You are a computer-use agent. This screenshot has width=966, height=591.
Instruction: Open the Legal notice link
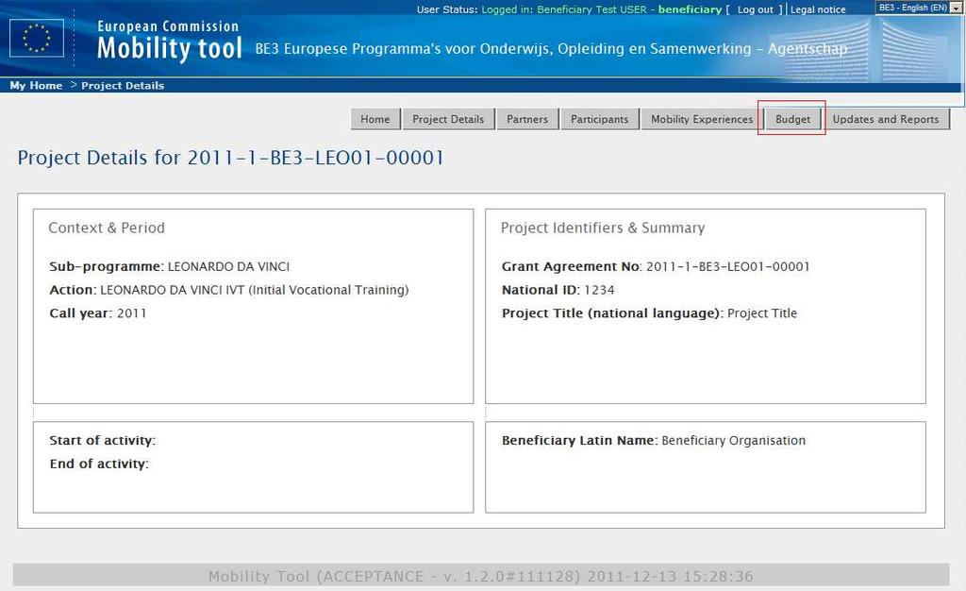pyautogui.click(x=818, y=9)
